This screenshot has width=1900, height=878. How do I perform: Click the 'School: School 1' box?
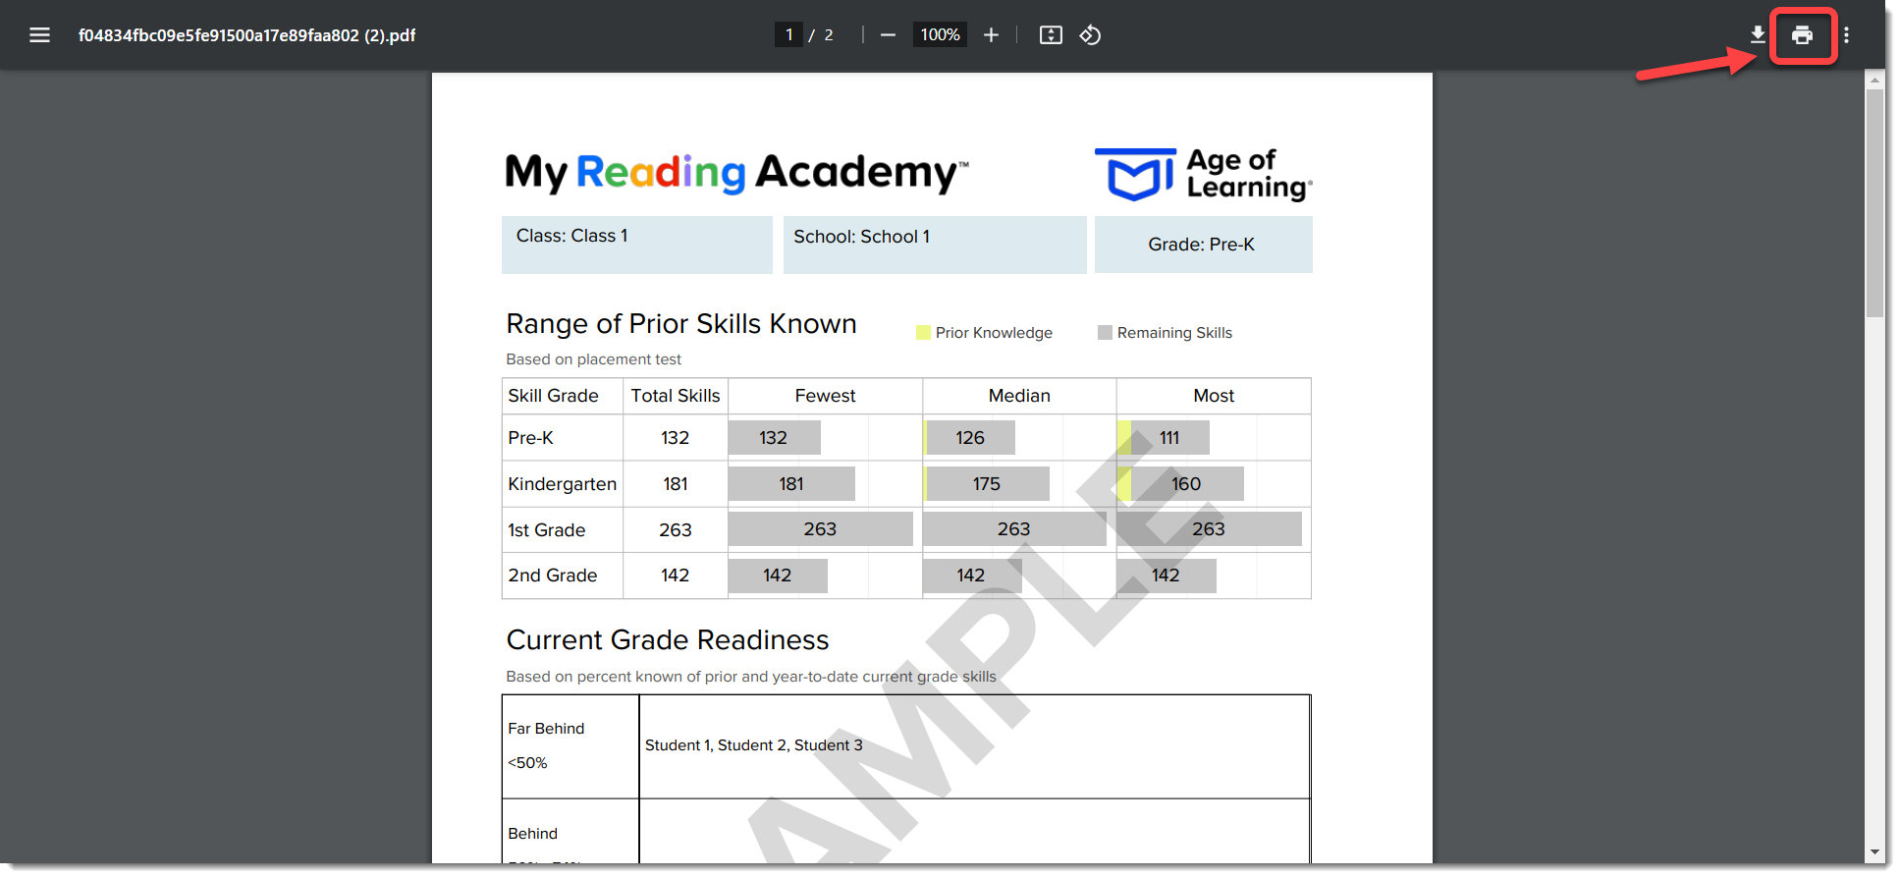point(935,245)
